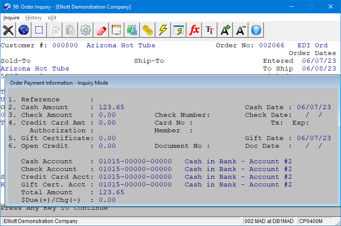Decrease font size with A minus icon
The width and height of the screenshot is (341, 226).
(x=241, y=30)
